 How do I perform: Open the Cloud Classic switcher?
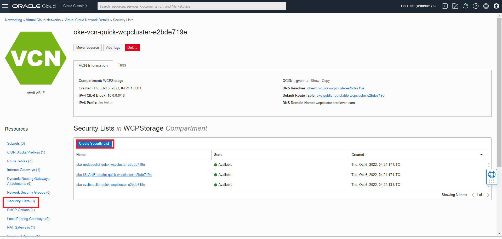(x=75, y=6)
